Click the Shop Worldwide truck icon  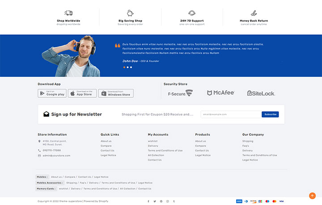click(x=68, y=13)
